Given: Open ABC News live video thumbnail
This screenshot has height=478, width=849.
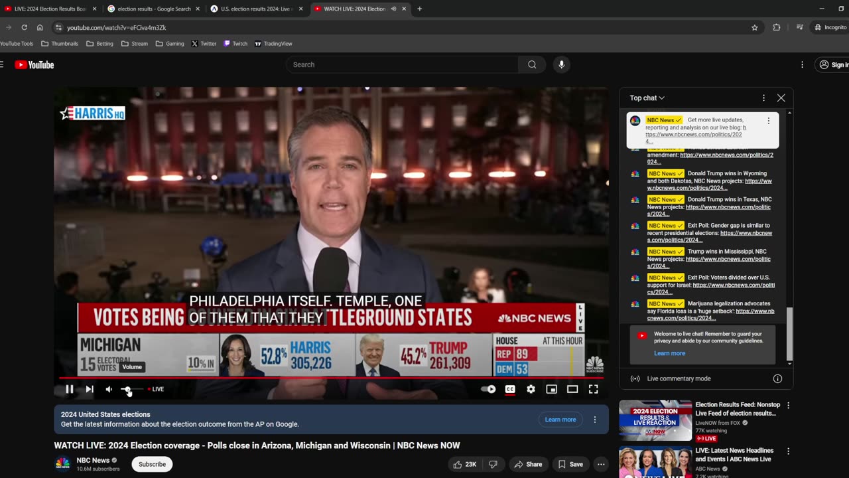Looking at the screenshot, I should [x=655, y=463].
